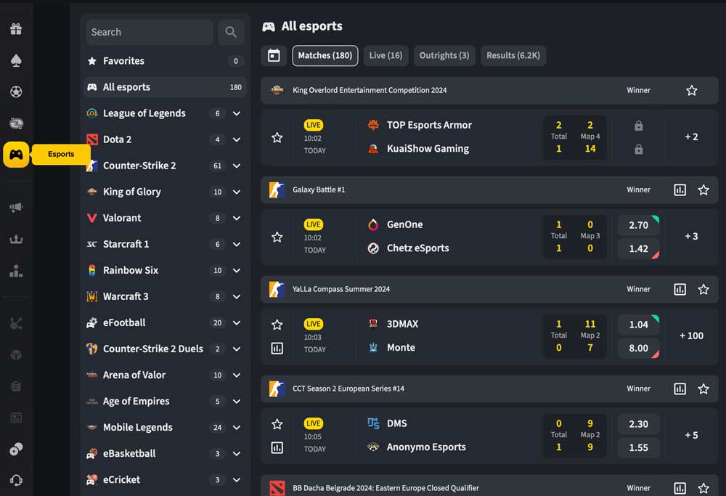Click the megaphone icon in left sidebar
The image size is (726, 496).
pos(15,206)
